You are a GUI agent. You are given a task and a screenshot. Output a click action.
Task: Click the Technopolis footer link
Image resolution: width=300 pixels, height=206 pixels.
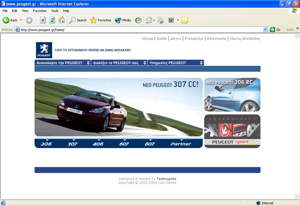pyautogui.click(x=166, y=179)
